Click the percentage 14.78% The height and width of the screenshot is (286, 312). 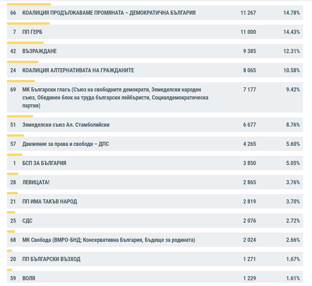point(292,13)
